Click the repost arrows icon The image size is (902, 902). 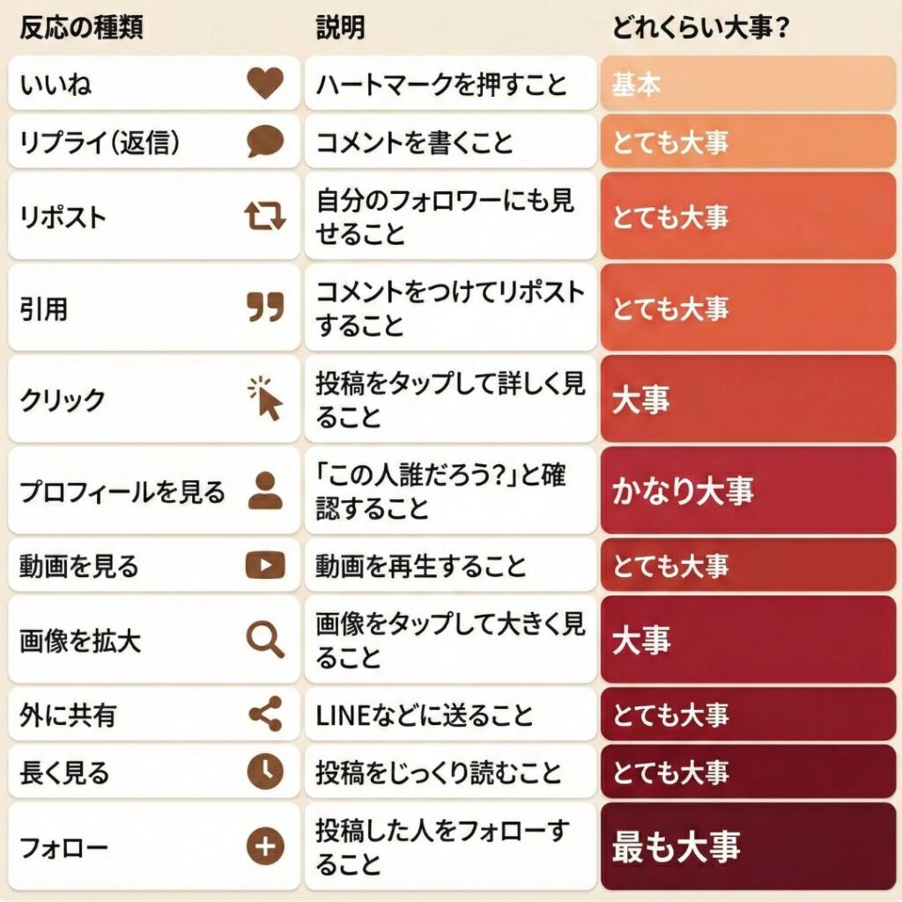264,216
